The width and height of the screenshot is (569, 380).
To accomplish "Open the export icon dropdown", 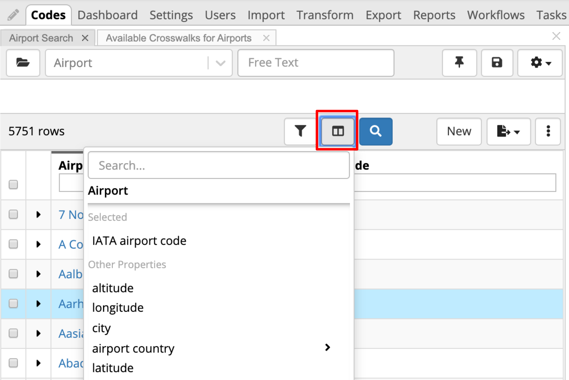I will point(508,132).
